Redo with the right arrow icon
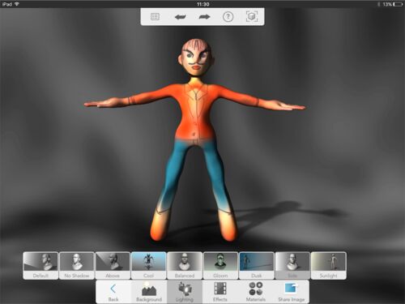 click(204, 17)
